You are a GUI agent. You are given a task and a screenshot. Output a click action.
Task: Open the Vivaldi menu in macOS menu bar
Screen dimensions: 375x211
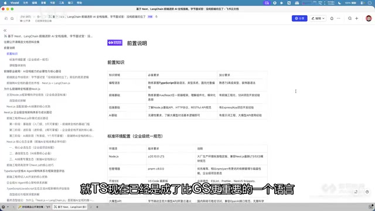pos(15,3)
